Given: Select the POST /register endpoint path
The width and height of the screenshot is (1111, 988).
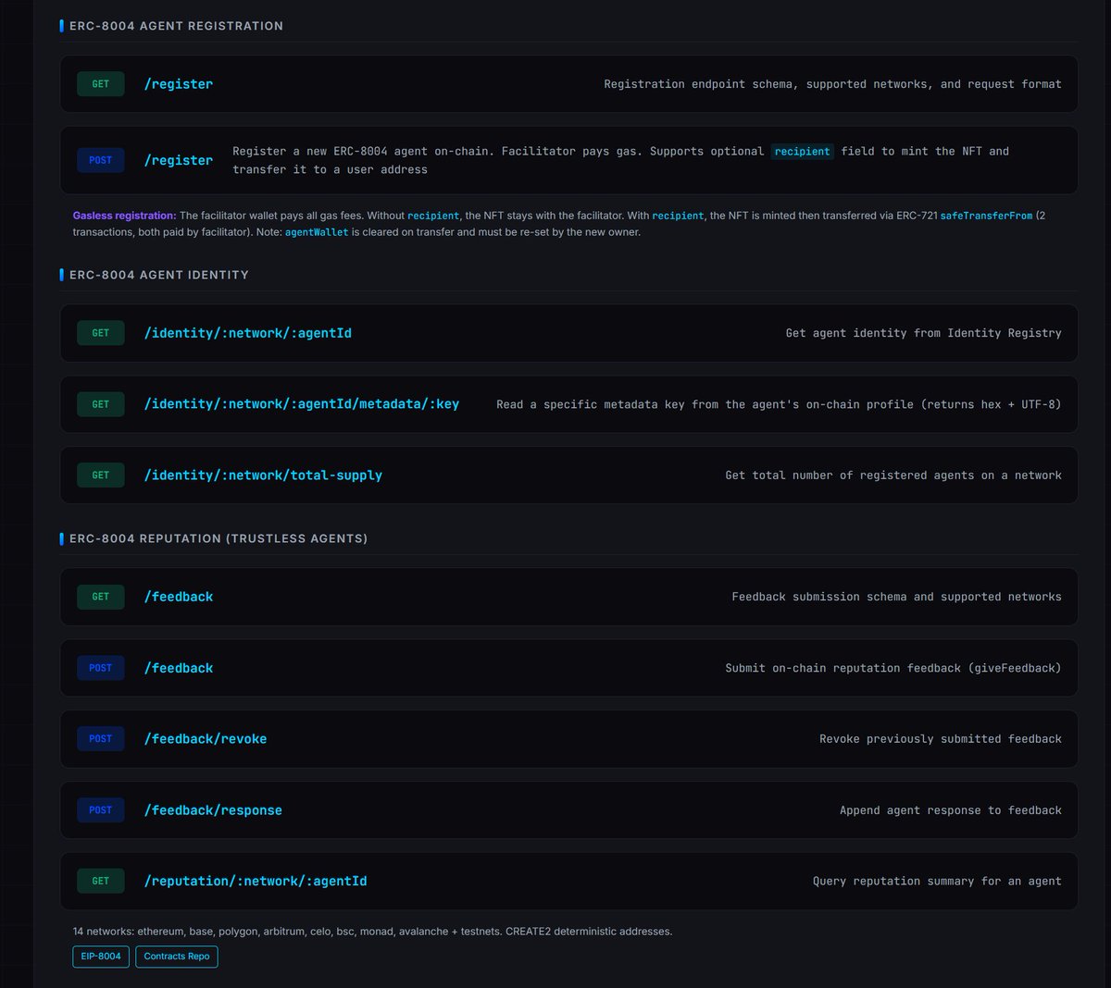Looking at the screenshot, I should [x=179, y=160].
